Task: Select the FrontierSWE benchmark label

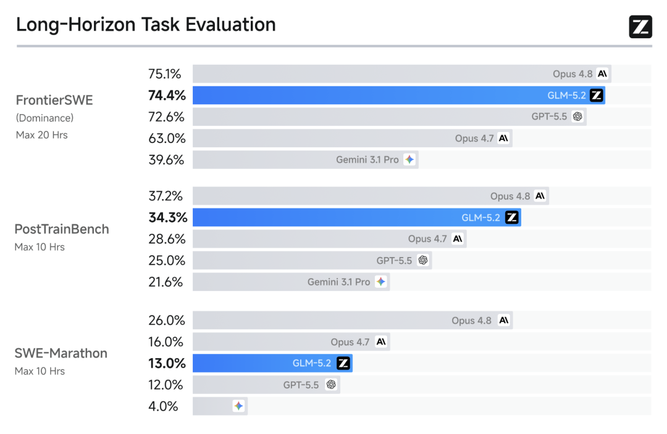Action: (54, 100)
